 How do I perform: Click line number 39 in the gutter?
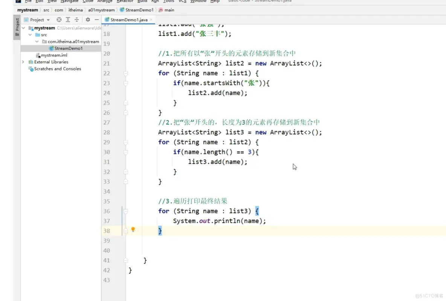coord(107,241)
